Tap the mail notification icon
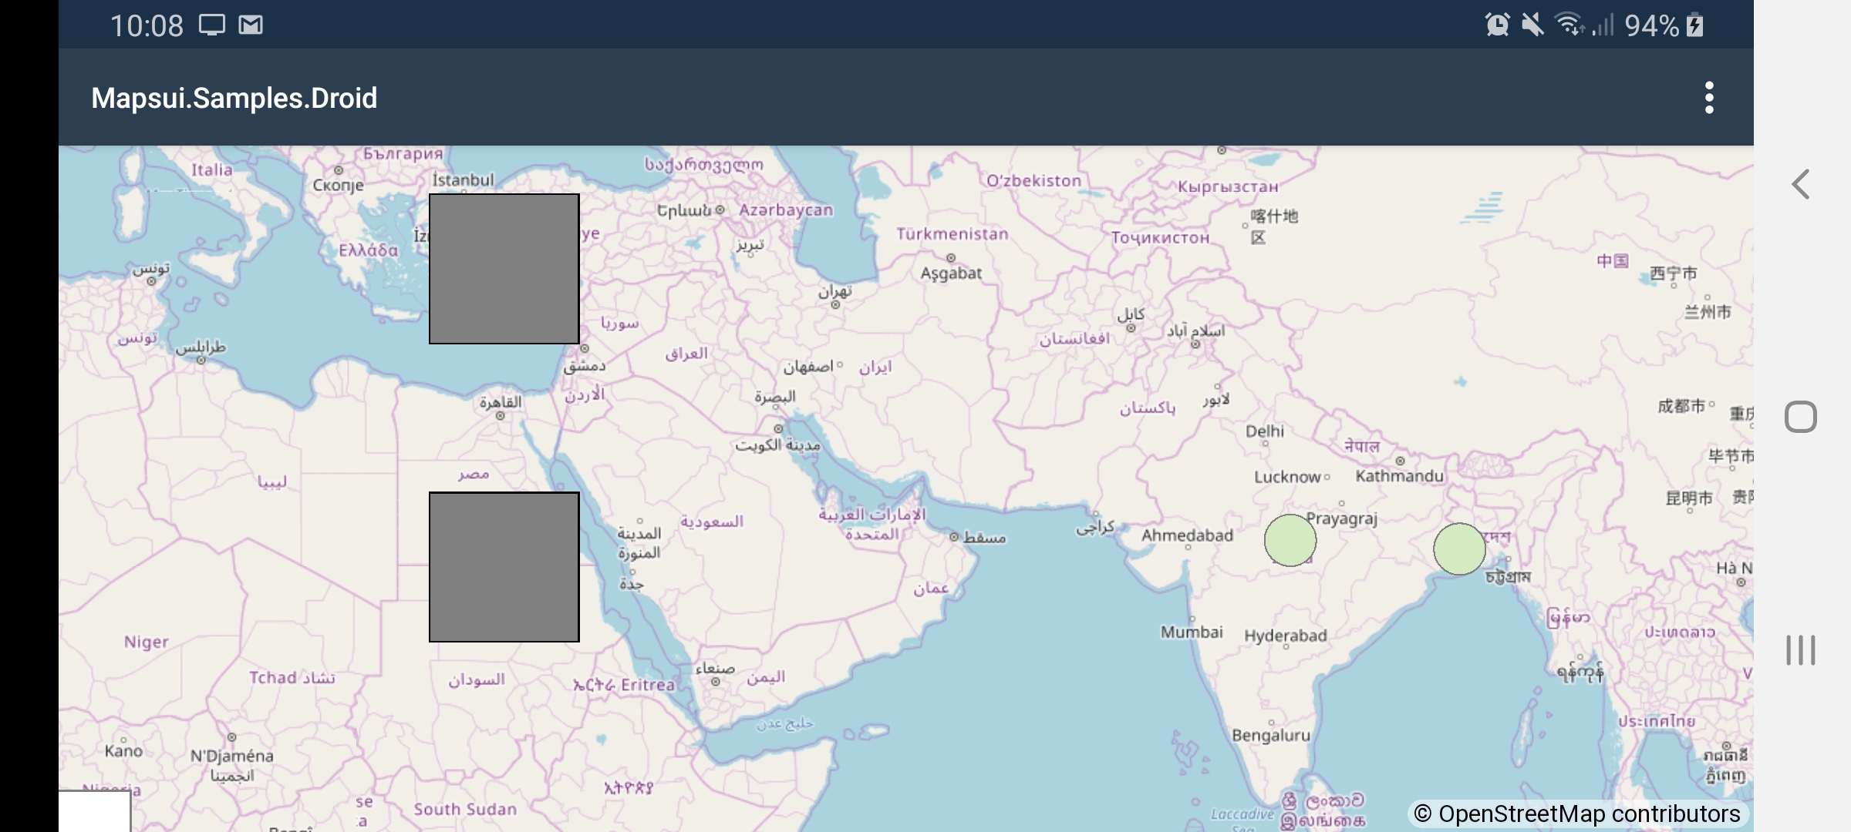 (251, 25)
